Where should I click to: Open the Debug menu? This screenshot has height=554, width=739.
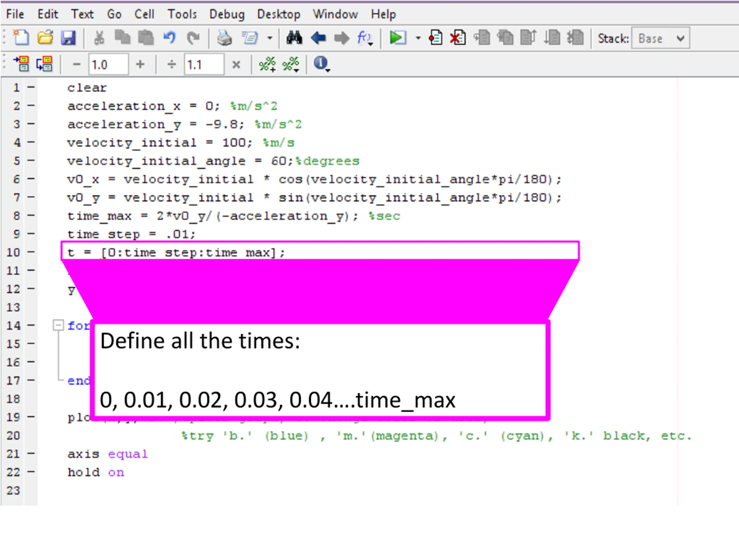(227, 14)
